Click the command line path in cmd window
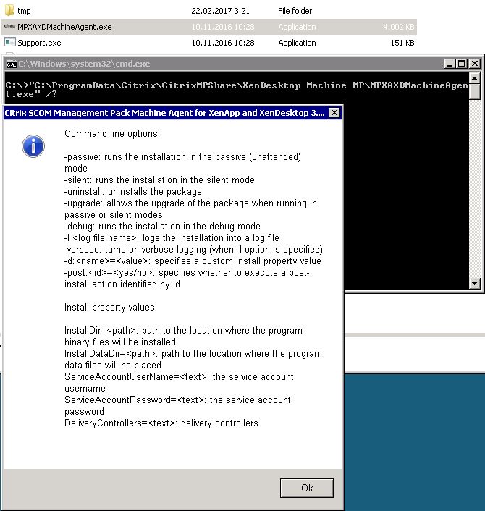Viewport: 485px width, 511px height. [237, 90]
